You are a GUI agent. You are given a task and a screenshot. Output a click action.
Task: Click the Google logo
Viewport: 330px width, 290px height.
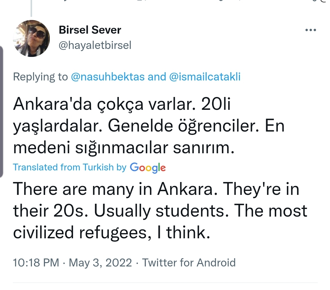point(148,167)
